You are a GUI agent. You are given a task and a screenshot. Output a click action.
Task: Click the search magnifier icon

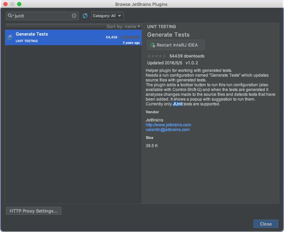click(10, 16)
